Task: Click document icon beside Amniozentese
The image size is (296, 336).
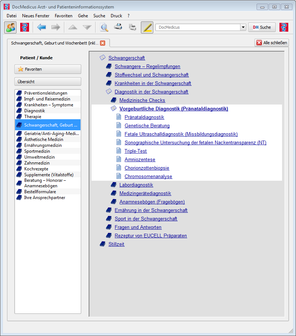Action: [x=119, y=159]
